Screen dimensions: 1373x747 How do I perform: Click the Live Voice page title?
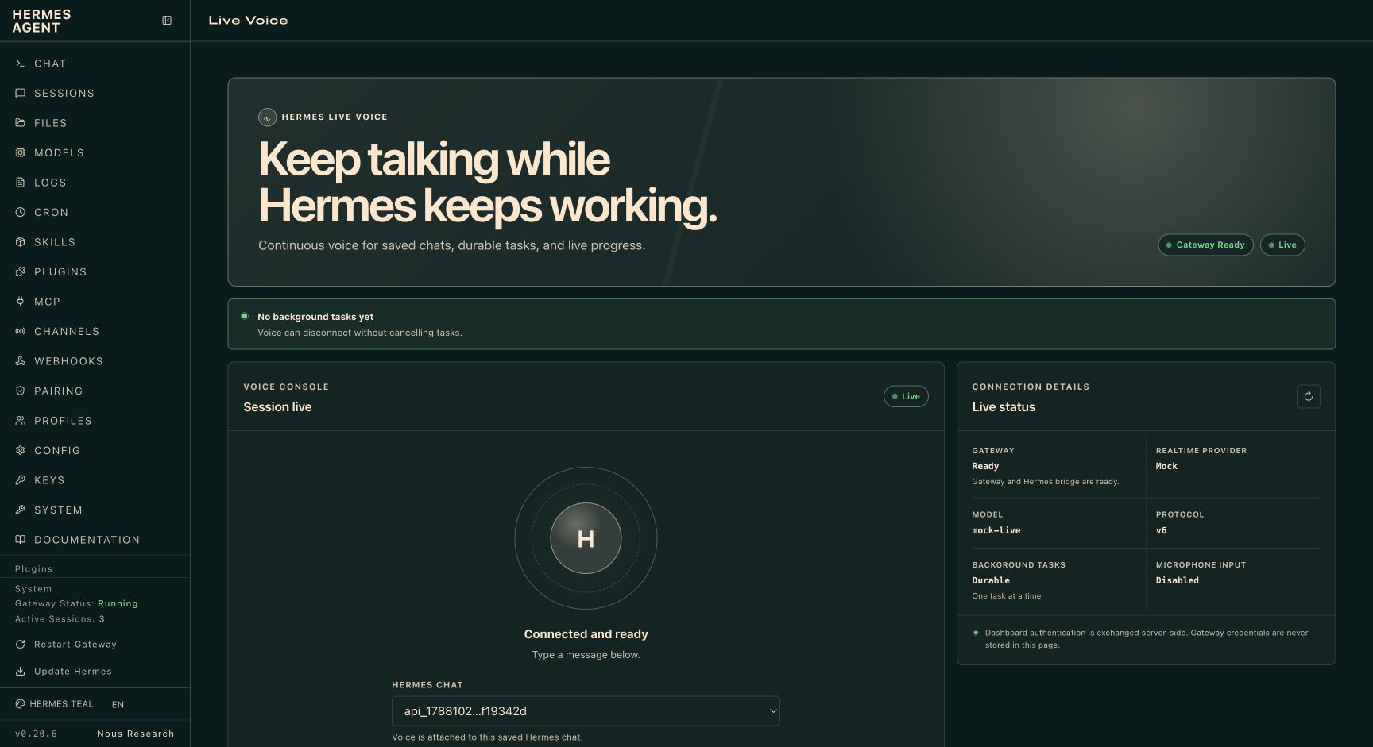[x=248, y=21]
